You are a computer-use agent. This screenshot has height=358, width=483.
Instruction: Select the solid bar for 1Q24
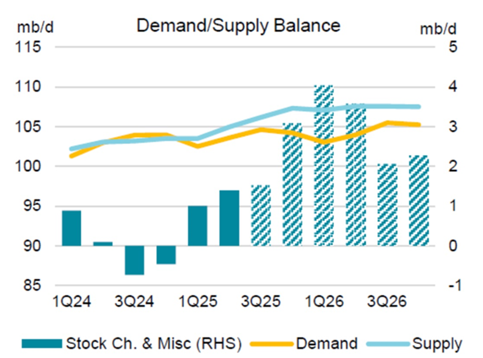pyautogui.click(x=72, y=228)
